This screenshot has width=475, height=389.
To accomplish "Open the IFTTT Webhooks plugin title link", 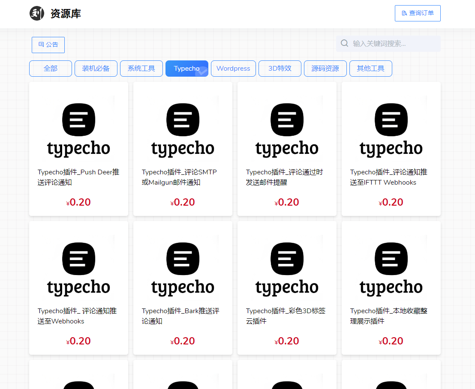I will click(x=388, y=177).
